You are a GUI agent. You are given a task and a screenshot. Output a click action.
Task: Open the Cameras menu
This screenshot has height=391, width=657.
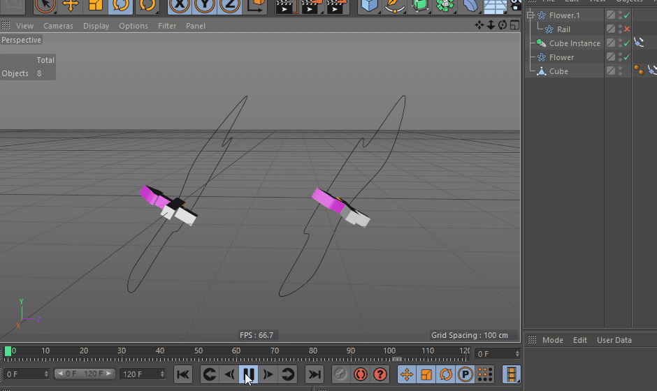(58, 26)
